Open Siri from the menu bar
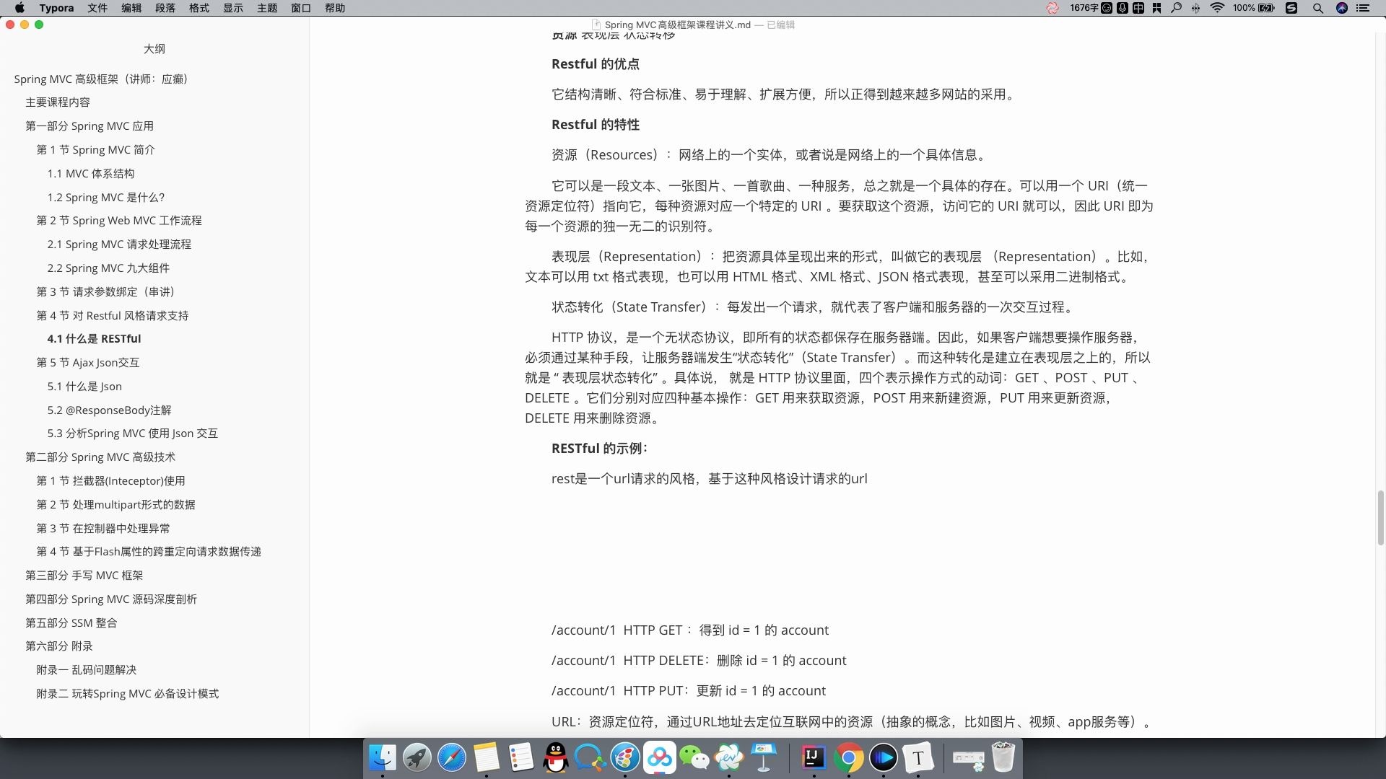Viewport: 1386px width, 779px height. point(1342,8)
